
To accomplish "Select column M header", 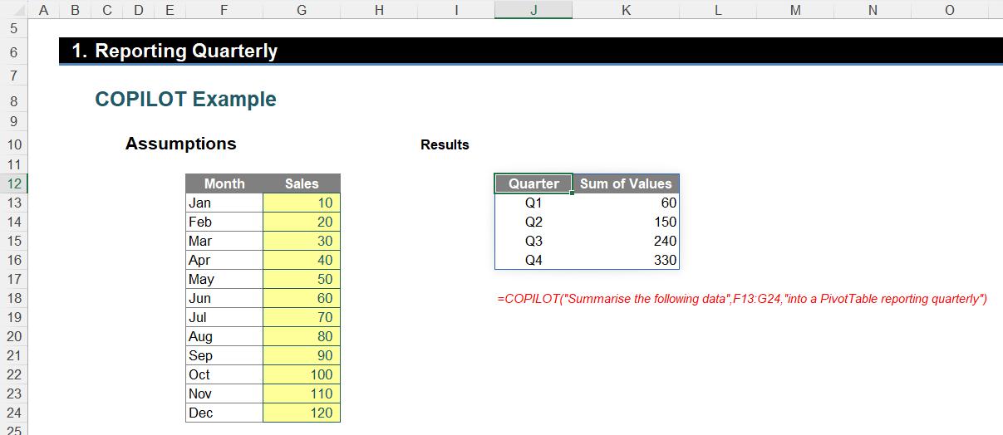I will pyautogui.click(x=795, y=10).
